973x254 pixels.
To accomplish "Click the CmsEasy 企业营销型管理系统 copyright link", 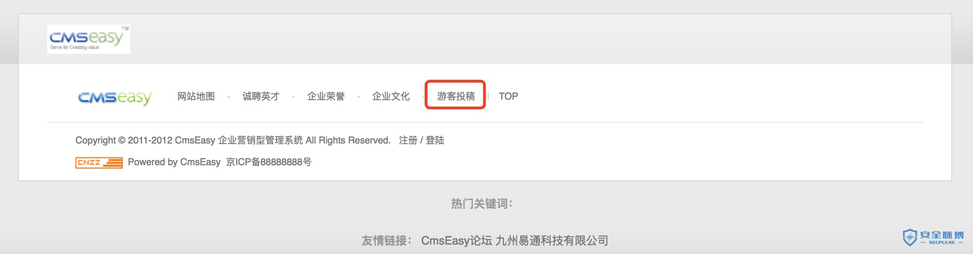I will 239,140.
